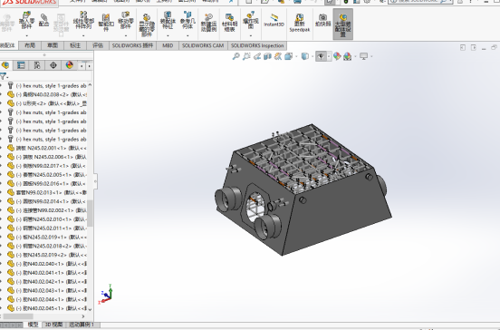The image size is (500, 330).
Task: Open the 爆炸视图 dropdown arrow
Action: point(251,35)
